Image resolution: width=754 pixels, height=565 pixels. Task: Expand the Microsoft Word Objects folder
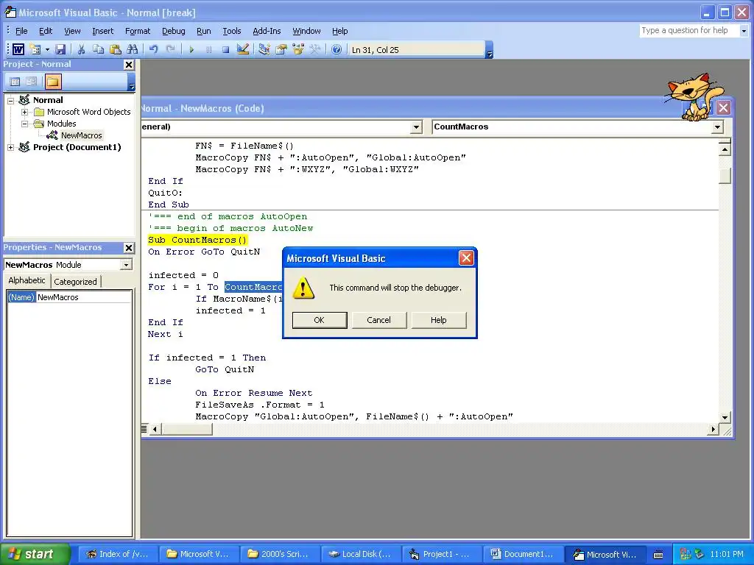point(24,112)
